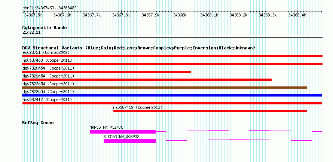The image size is (333, 162).
Task: Click the 34368.2k ruler tick label
Action: 238,15
